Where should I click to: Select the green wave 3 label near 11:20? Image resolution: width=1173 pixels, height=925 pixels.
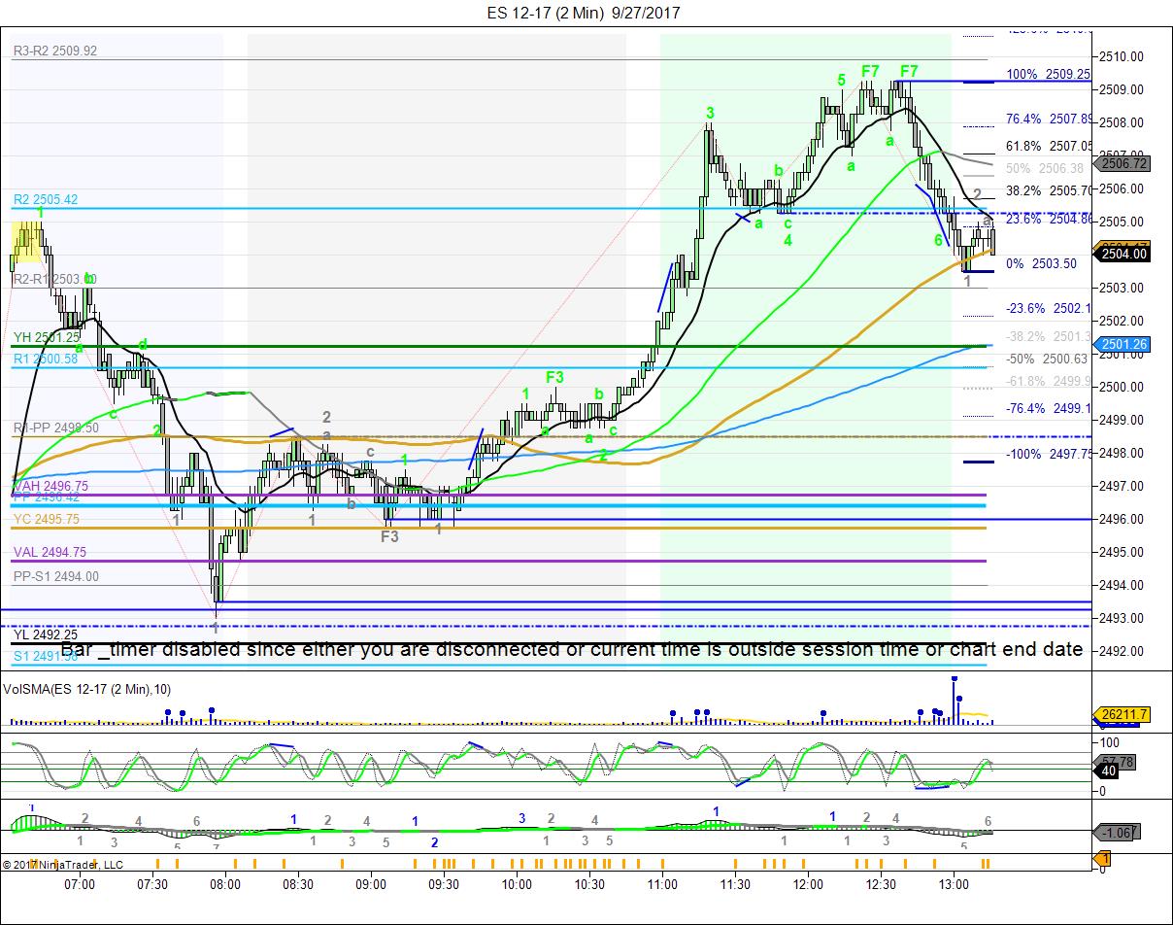[x=710, y=114]
